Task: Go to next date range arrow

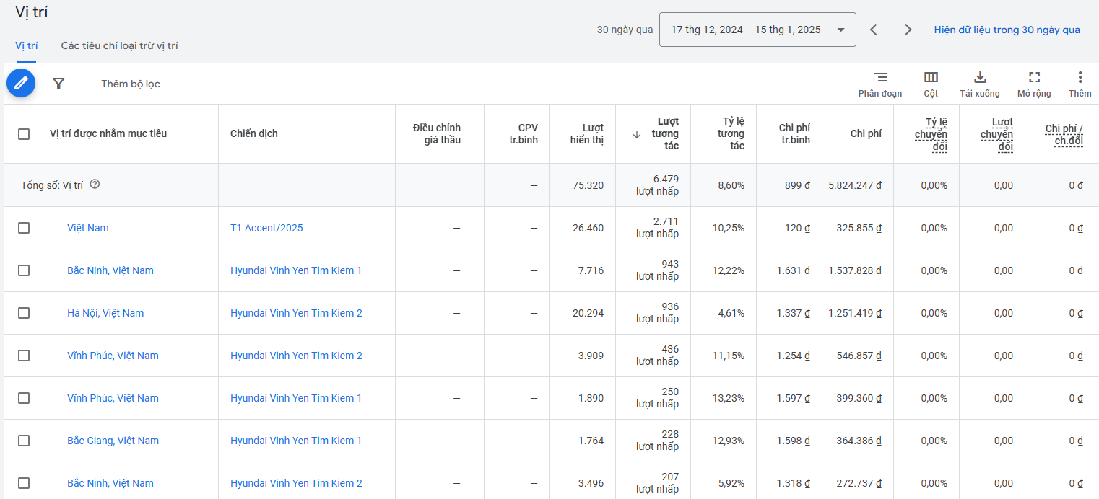Action: coord(908,30)
